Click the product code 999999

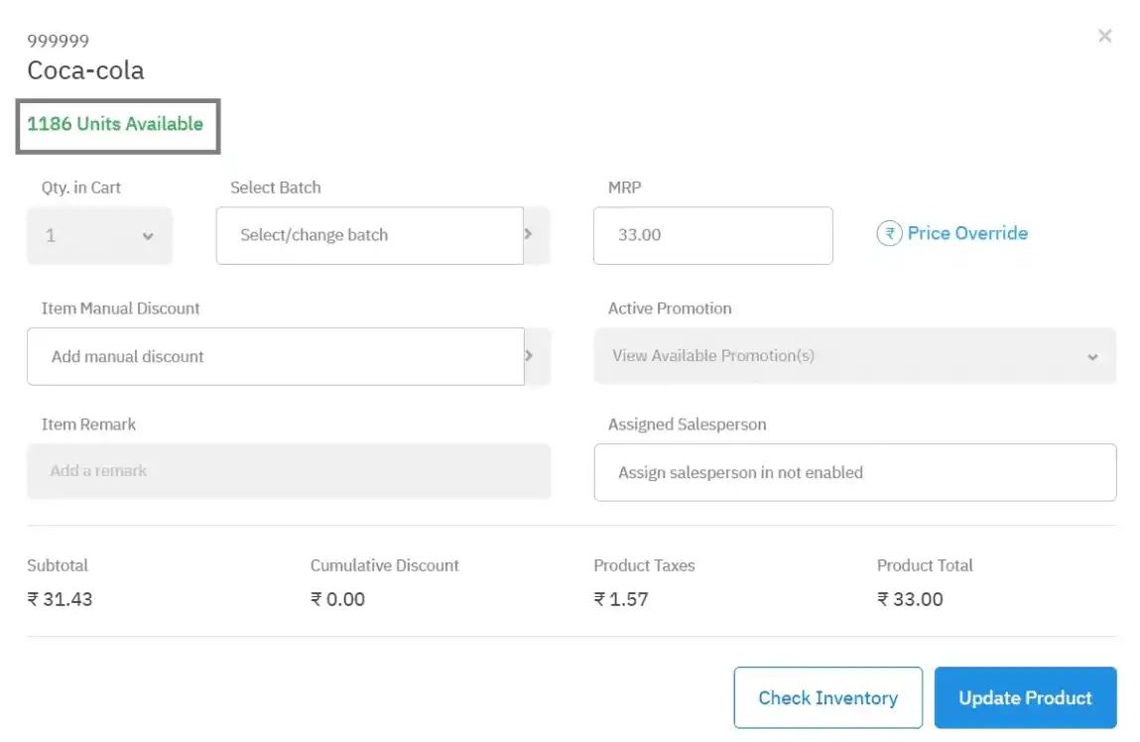tap(59, 41)
